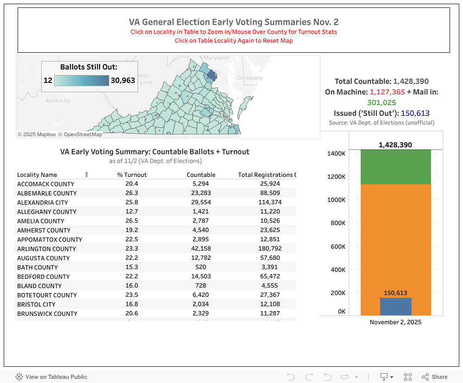Click the sort icon beside Locality Name
This screenshot has height=383, width=463.
[86, 173]
